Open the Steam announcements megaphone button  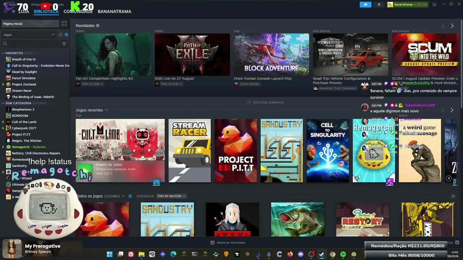tap(365, 5)
